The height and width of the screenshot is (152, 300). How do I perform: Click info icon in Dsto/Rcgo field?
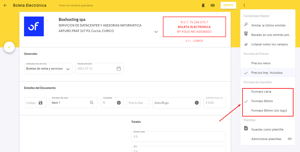click(197, 103)
